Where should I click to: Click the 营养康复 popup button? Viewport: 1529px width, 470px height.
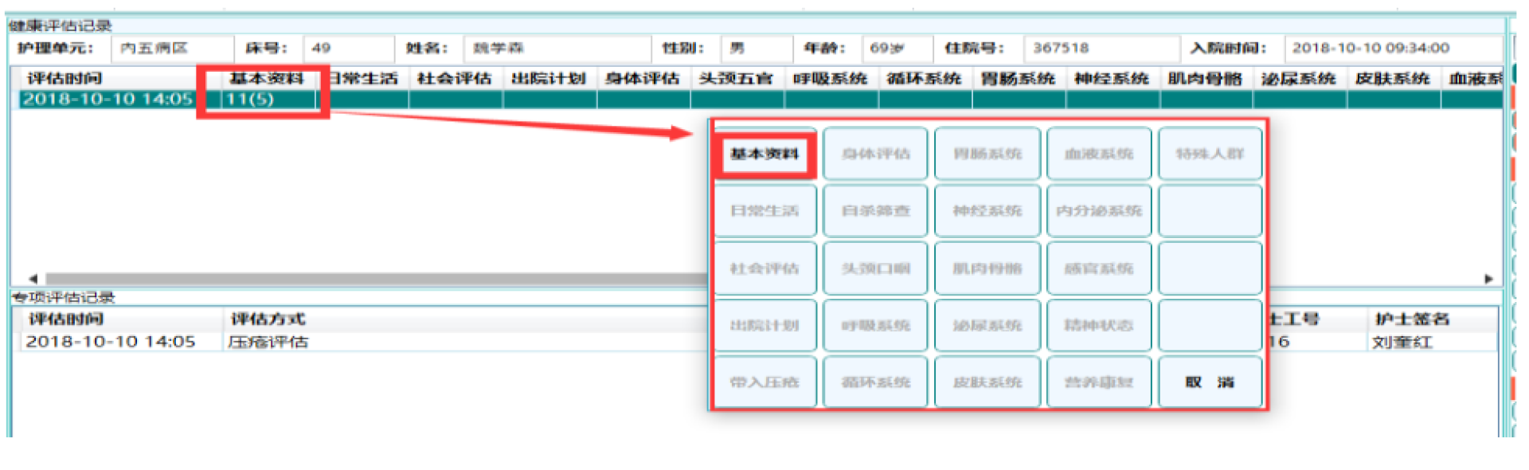click(x=1098, y=382)
